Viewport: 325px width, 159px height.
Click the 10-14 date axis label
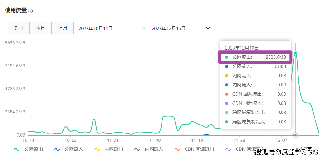28,140
